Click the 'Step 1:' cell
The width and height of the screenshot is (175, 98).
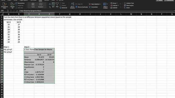(8, 47)
